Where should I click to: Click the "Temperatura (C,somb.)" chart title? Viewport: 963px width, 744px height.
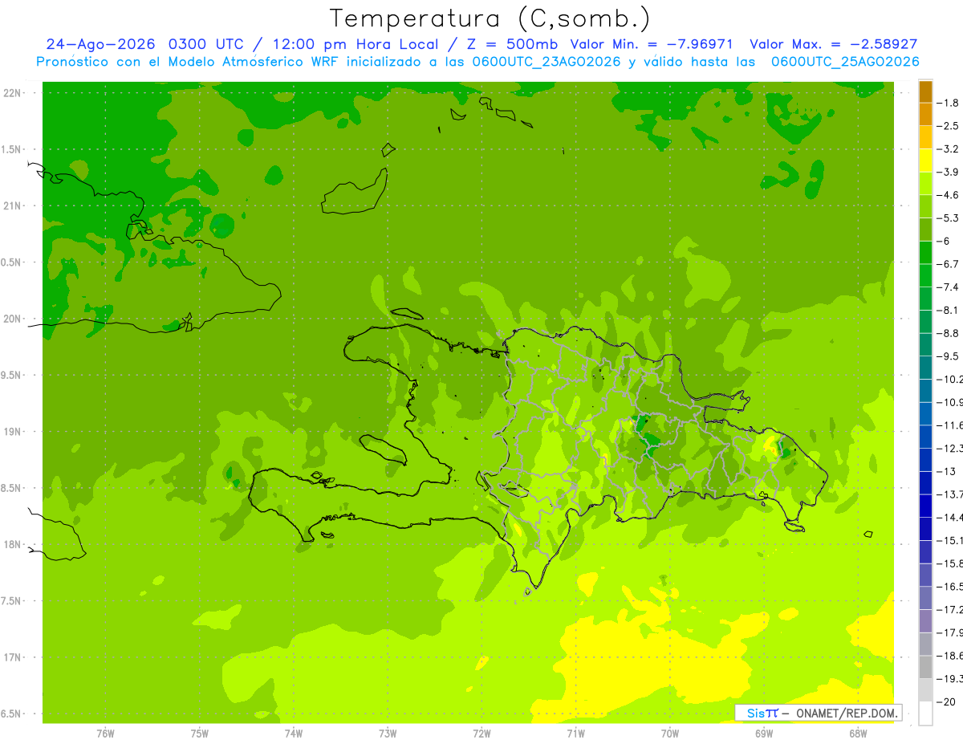click(x=490, y=19)
